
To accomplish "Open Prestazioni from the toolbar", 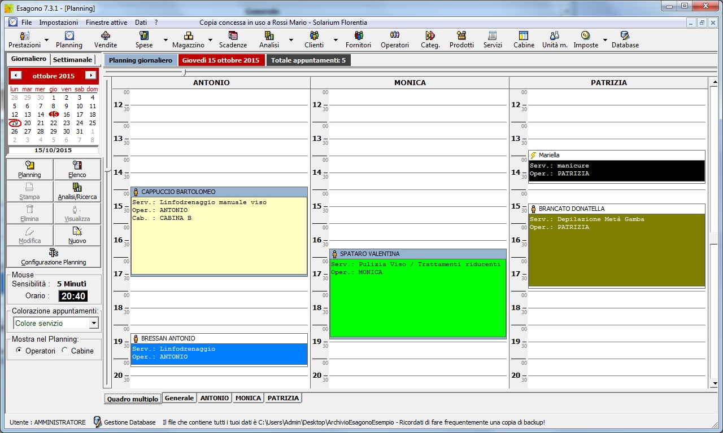I will click(25, 39).
